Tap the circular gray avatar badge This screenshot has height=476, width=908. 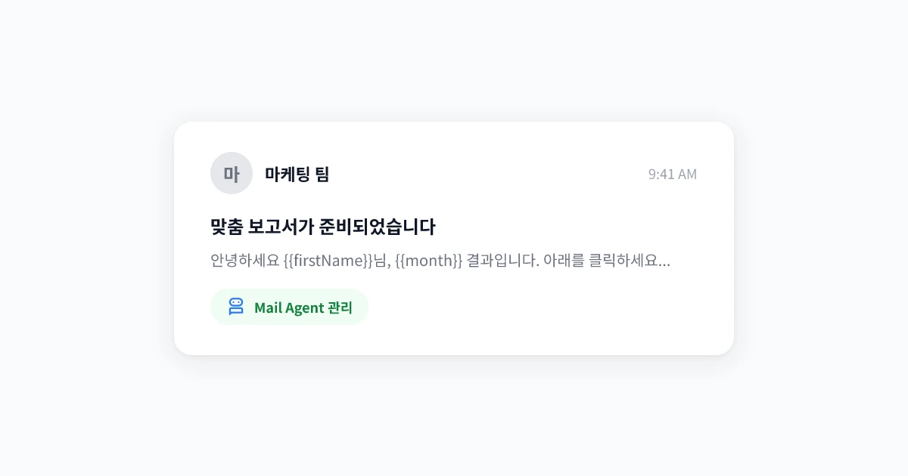pyautogui.click(x=232, y=173)
